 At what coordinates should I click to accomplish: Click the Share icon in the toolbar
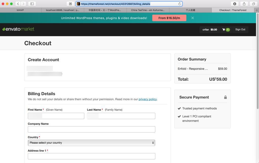coord(244,4)
